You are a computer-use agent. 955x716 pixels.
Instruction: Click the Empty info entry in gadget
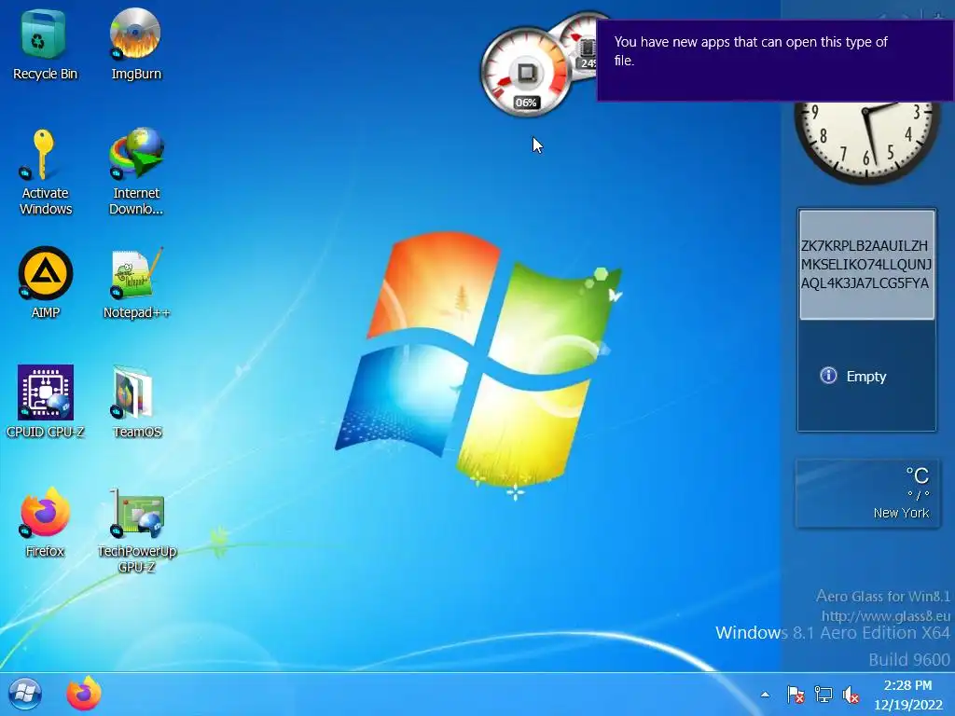point(854,377)
